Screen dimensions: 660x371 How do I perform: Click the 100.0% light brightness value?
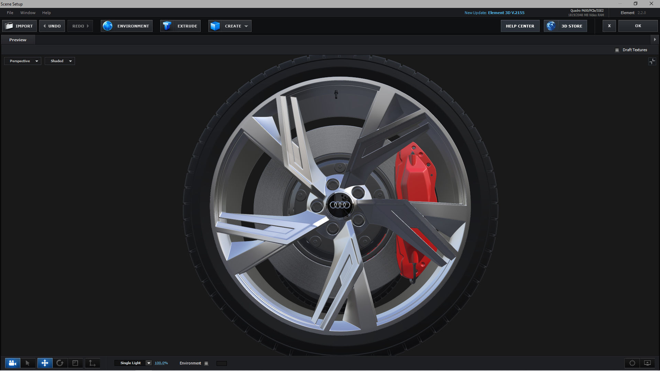pos(161,363)
